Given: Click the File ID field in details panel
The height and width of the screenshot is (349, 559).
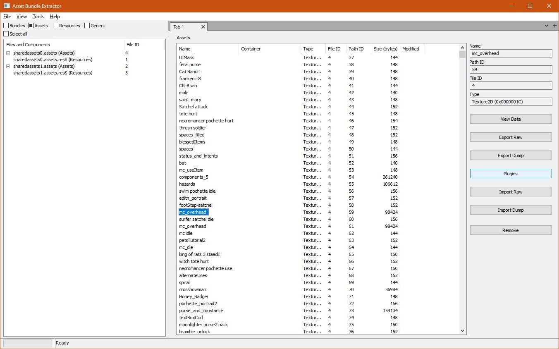Looking at the screenshot, I should coord(511,86).
